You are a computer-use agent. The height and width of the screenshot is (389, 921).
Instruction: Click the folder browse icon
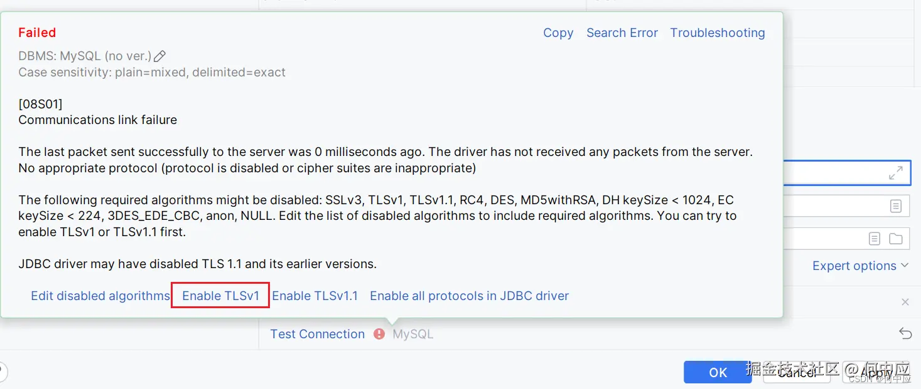coord(896,239)
